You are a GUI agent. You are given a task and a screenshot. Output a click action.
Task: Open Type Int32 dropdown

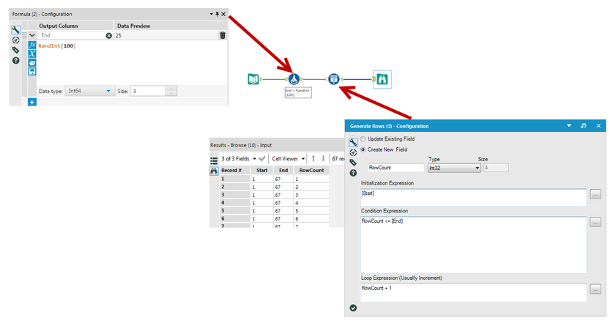coord(454,168)
